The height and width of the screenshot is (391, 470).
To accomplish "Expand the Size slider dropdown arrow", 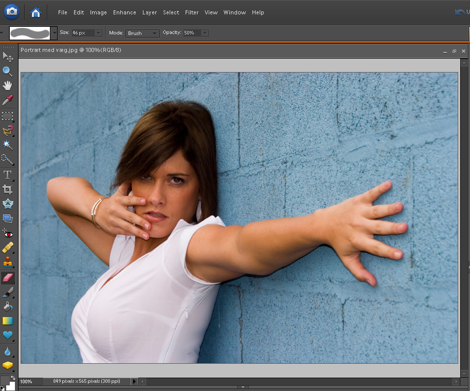I will coord(98,33).
